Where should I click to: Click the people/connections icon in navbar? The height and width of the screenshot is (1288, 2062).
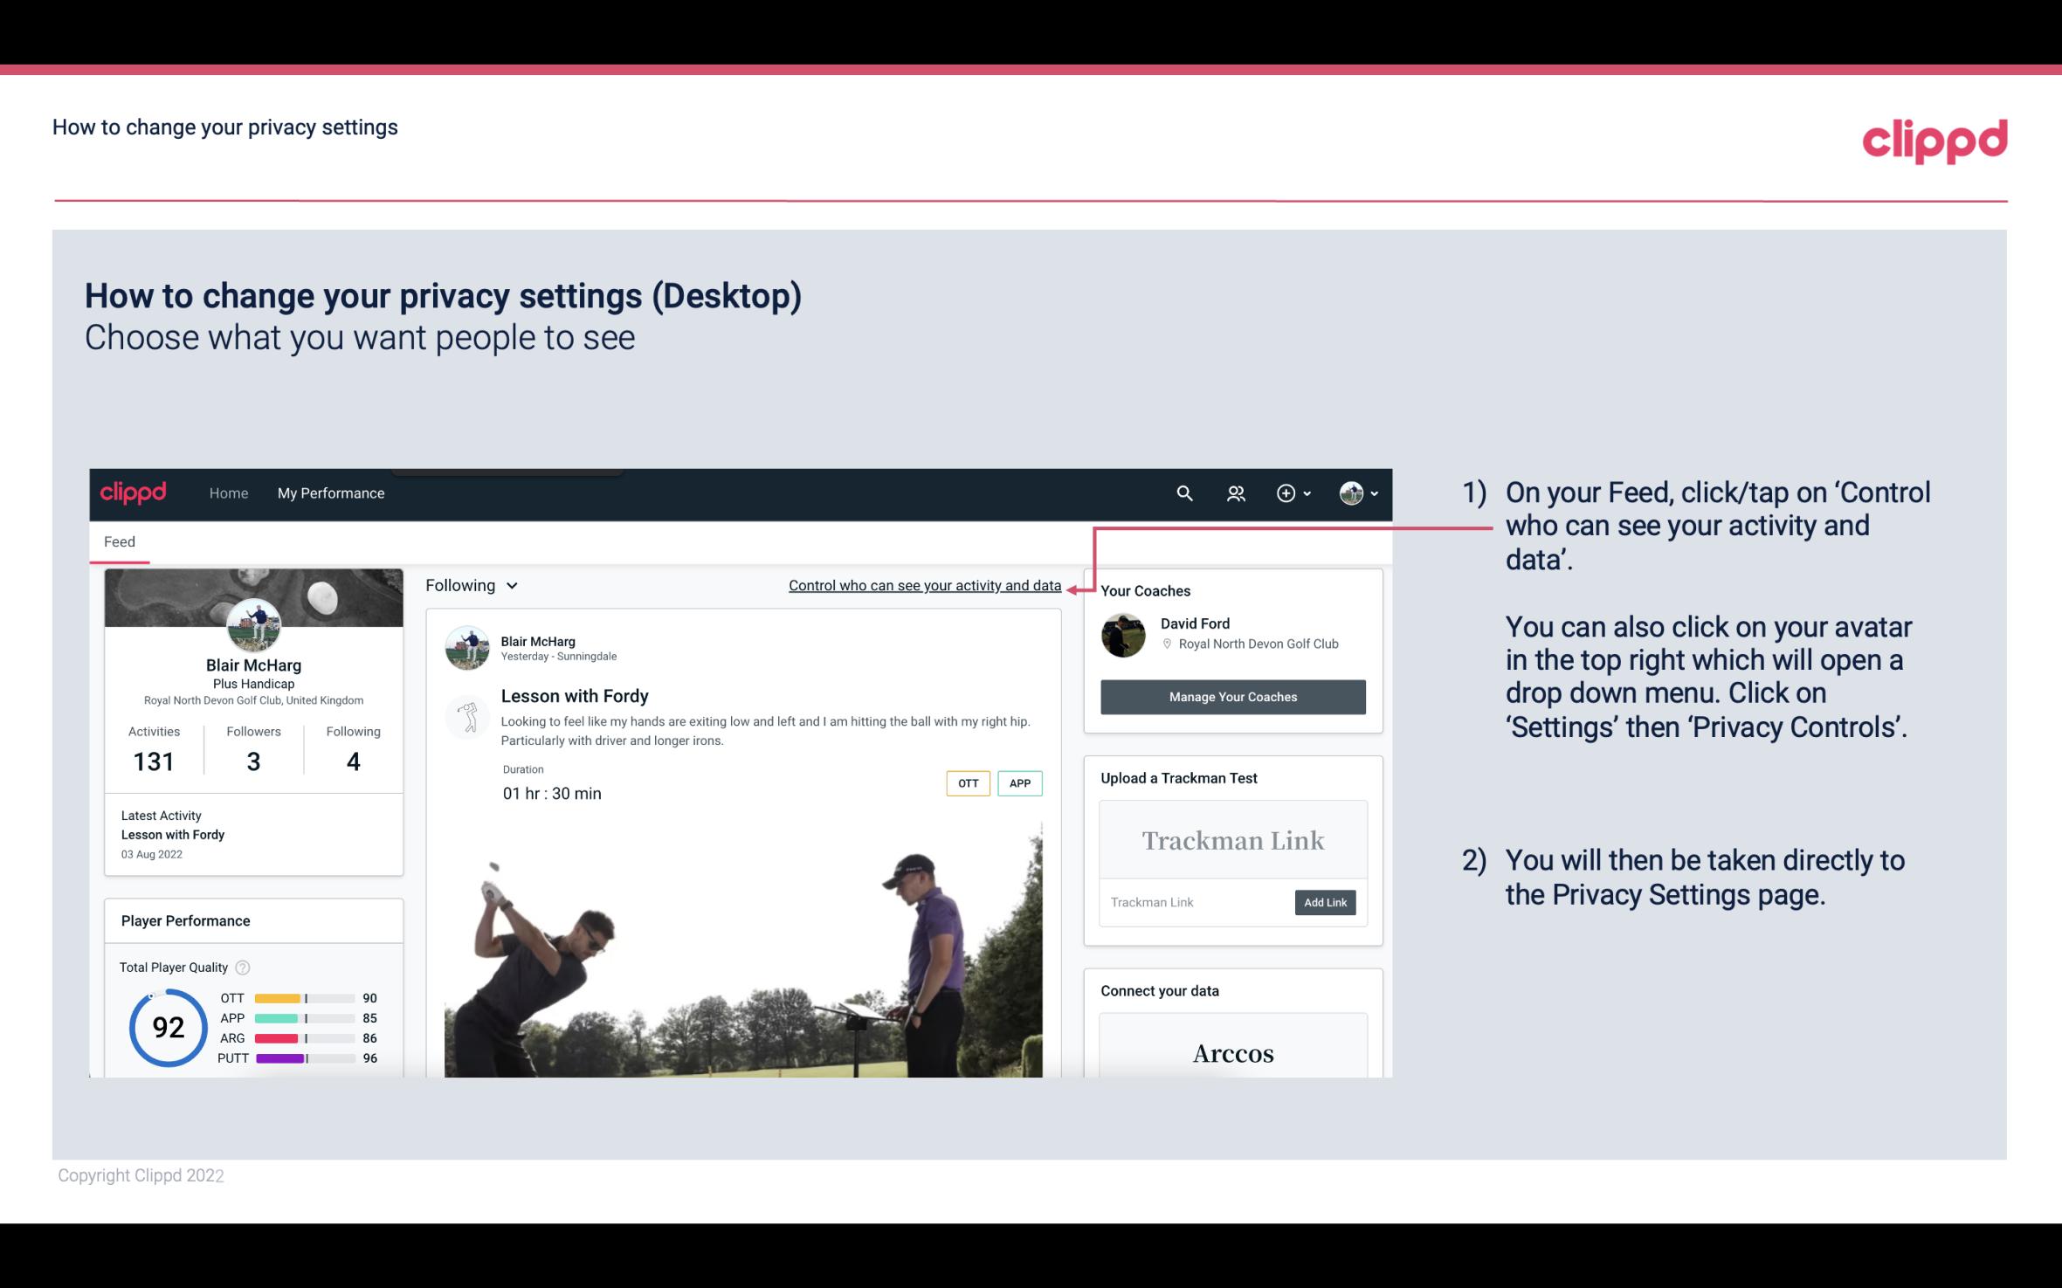[1234, 492]
